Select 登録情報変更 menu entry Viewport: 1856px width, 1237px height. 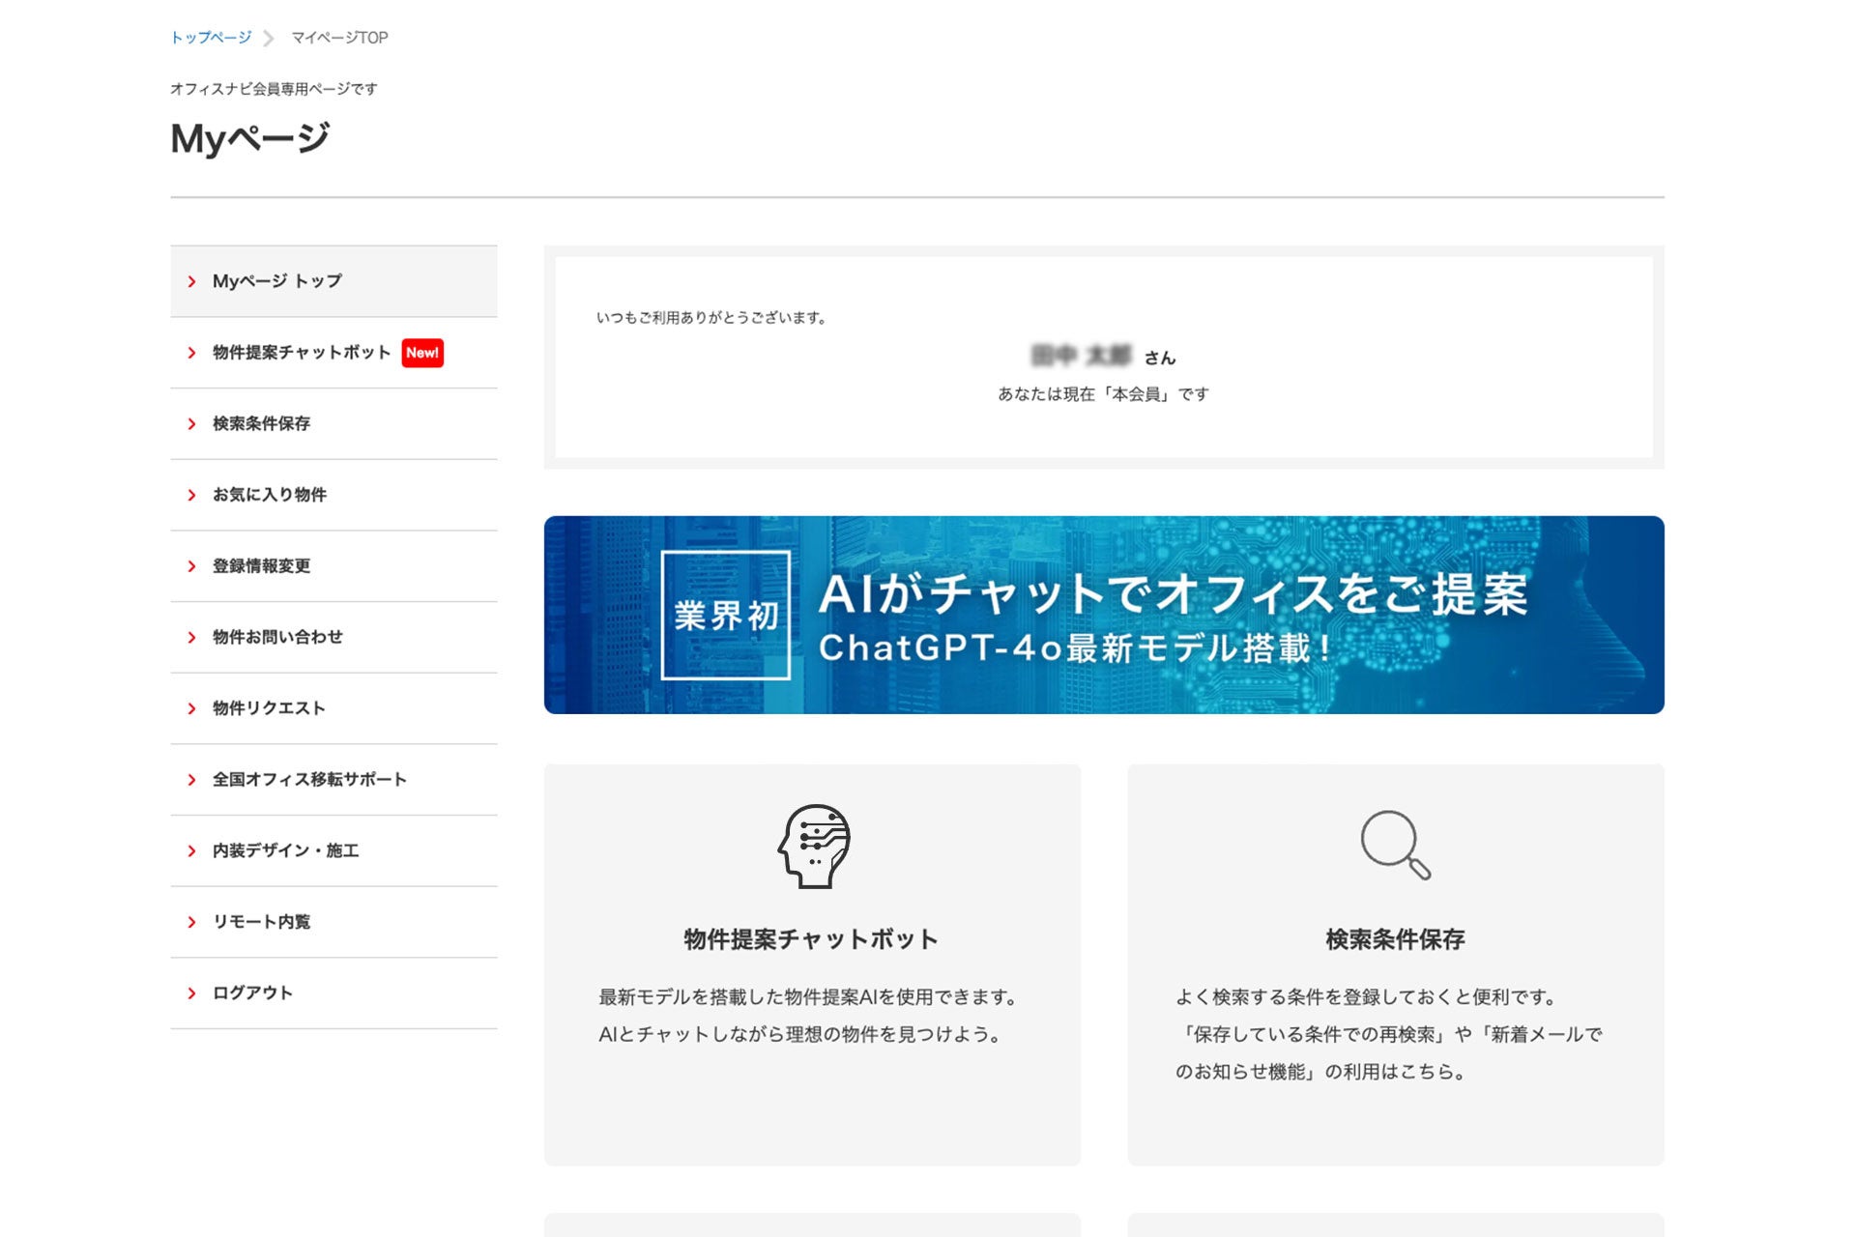point(261,566)
